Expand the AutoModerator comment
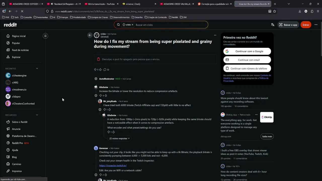This screenshot has width=322, height=181. point(96,79)
